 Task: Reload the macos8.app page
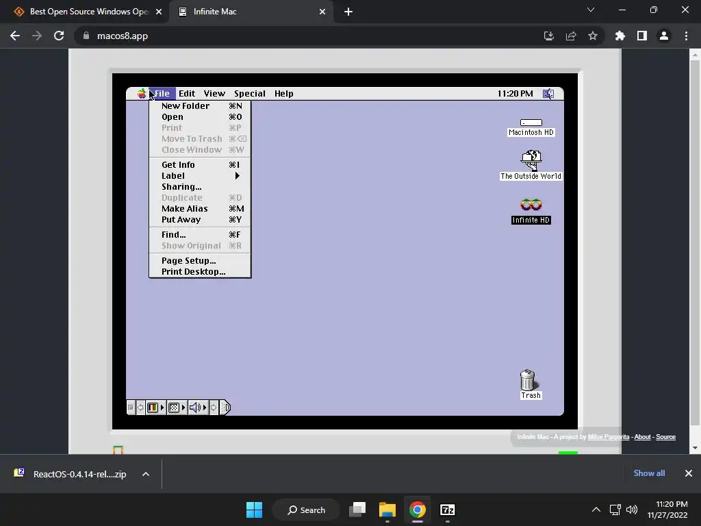click(x=59, y=36)
